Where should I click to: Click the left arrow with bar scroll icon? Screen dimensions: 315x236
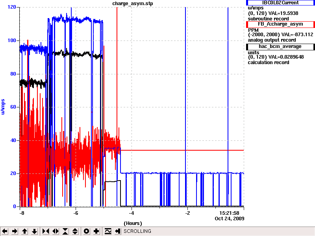[x=117, y=231]
